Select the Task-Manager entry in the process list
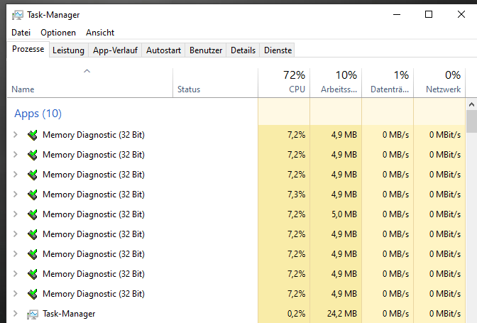This screenshot has width=477, height=323. (x=69, y=314)
